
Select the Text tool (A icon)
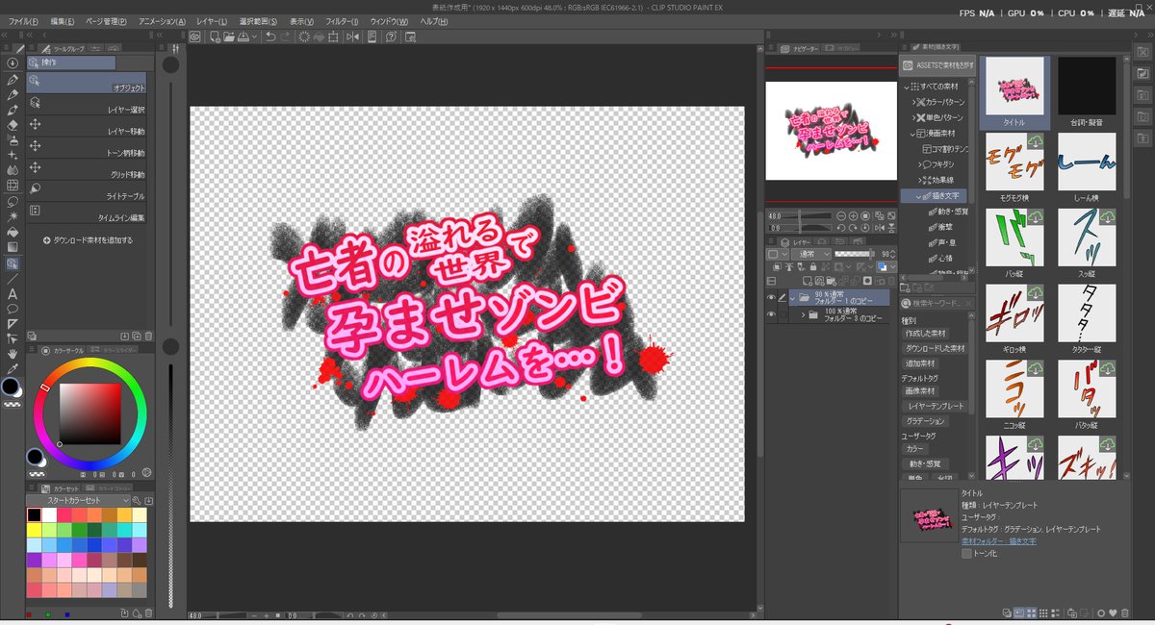13,293
